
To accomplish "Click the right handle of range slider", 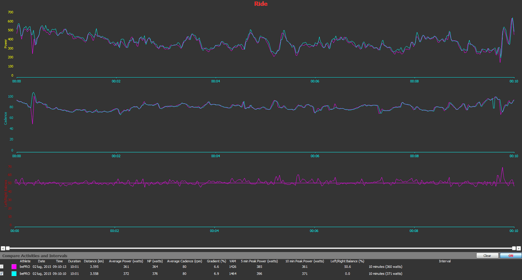I will click(514, 248).
